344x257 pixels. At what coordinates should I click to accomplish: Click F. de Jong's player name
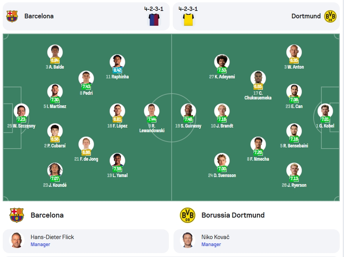coord(86,159)
